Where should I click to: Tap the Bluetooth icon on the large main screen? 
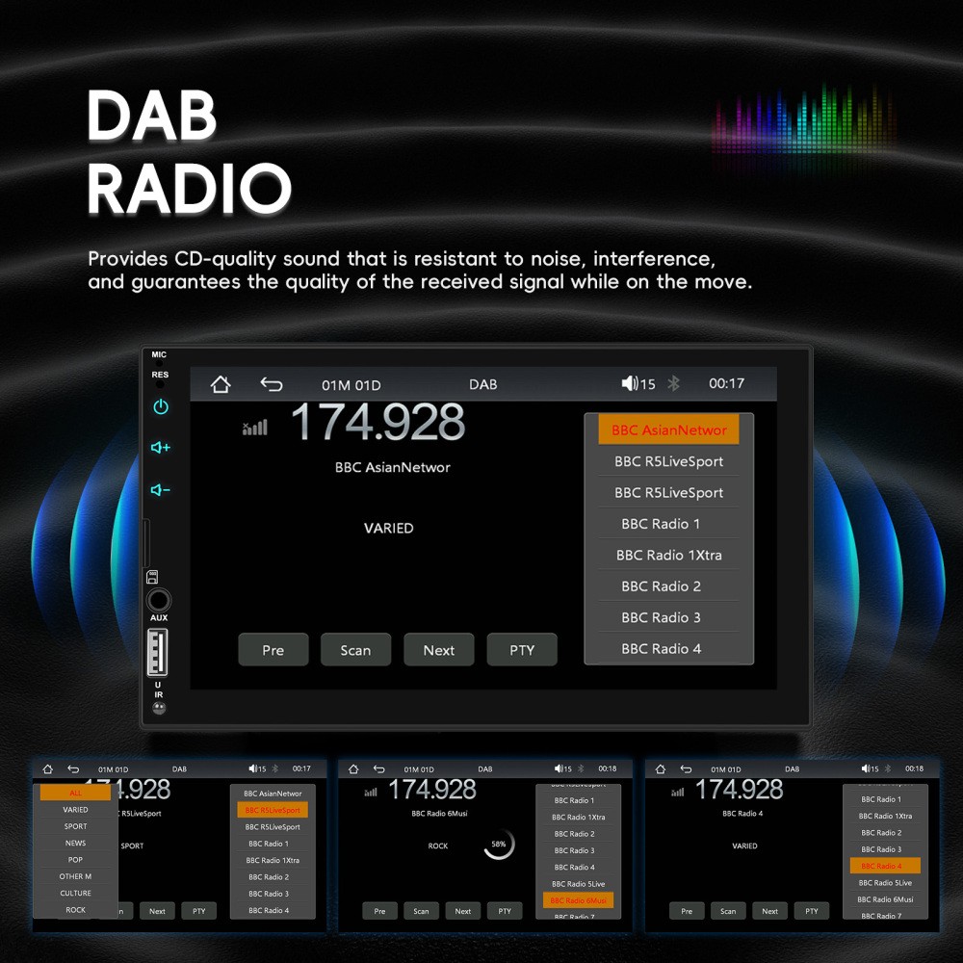[x=674, y=384]
